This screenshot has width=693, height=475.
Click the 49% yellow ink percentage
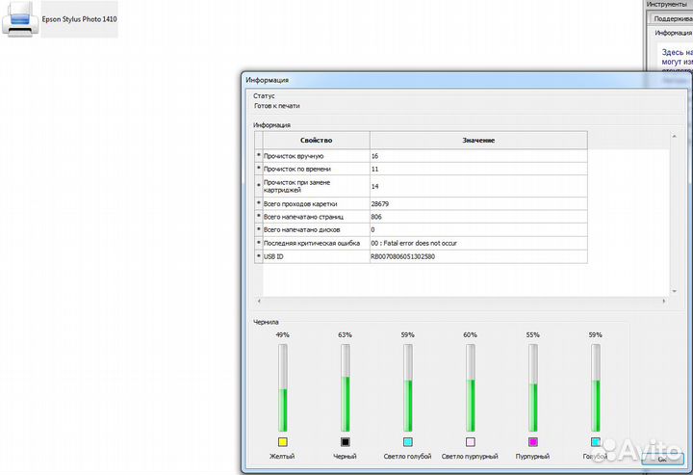point(283,334)
